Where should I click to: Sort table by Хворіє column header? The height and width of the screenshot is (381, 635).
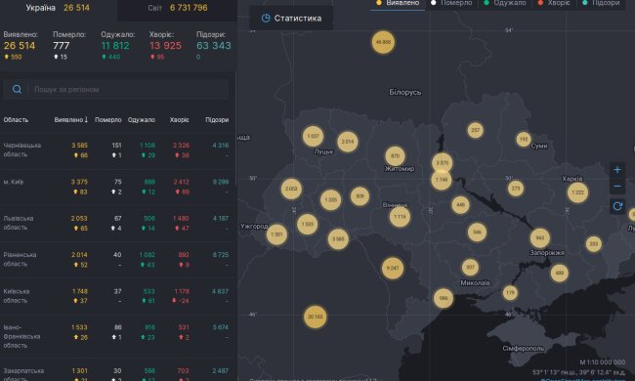coord(180,120)
